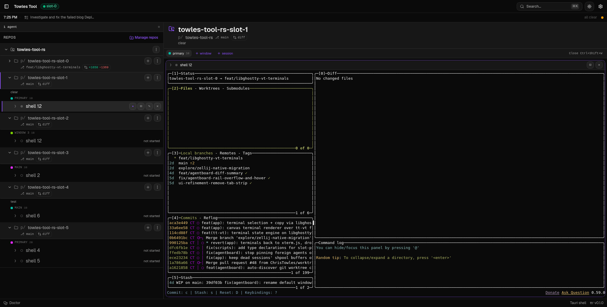Open the diff badge in the main header
Screen dimensions: 607x307
click(239, 37)
